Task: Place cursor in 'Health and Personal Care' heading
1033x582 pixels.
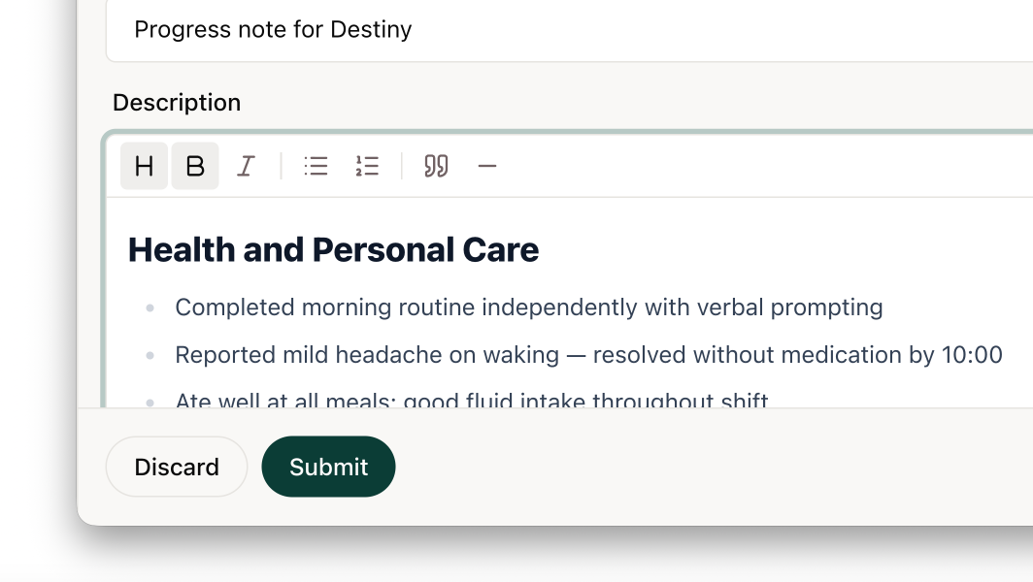Action: click(333, 250)
